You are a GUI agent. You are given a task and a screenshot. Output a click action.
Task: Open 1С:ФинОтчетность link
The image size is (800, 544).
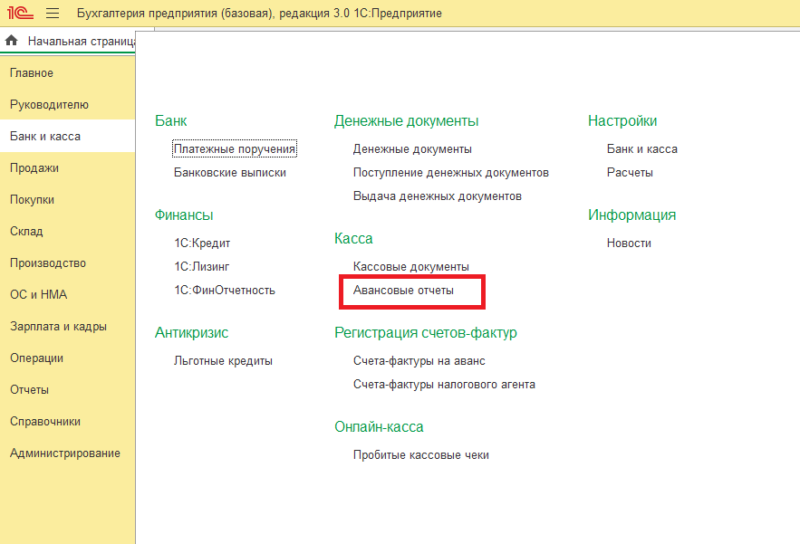225,291
